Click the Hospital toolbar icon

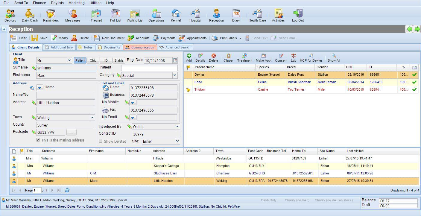(195, 15)
